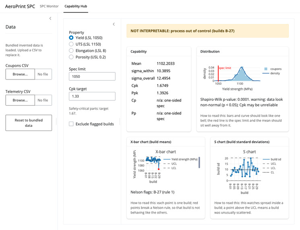Screen dimensions: 300x230
Task: Browse for a Coupons CSV file
Action: coord(20,74)
